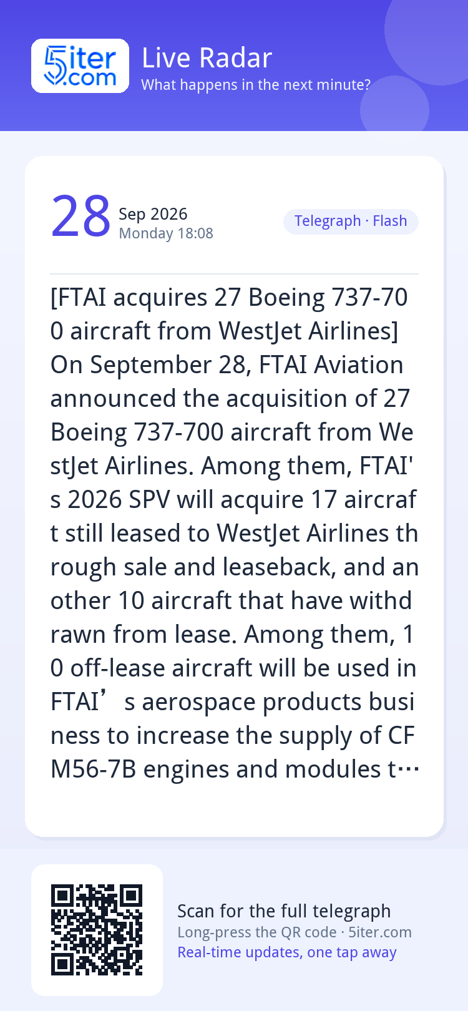The height and width of the screenshot is (1011, 468).
Task: Click the divider line under the date
Action: click(234, 274)
